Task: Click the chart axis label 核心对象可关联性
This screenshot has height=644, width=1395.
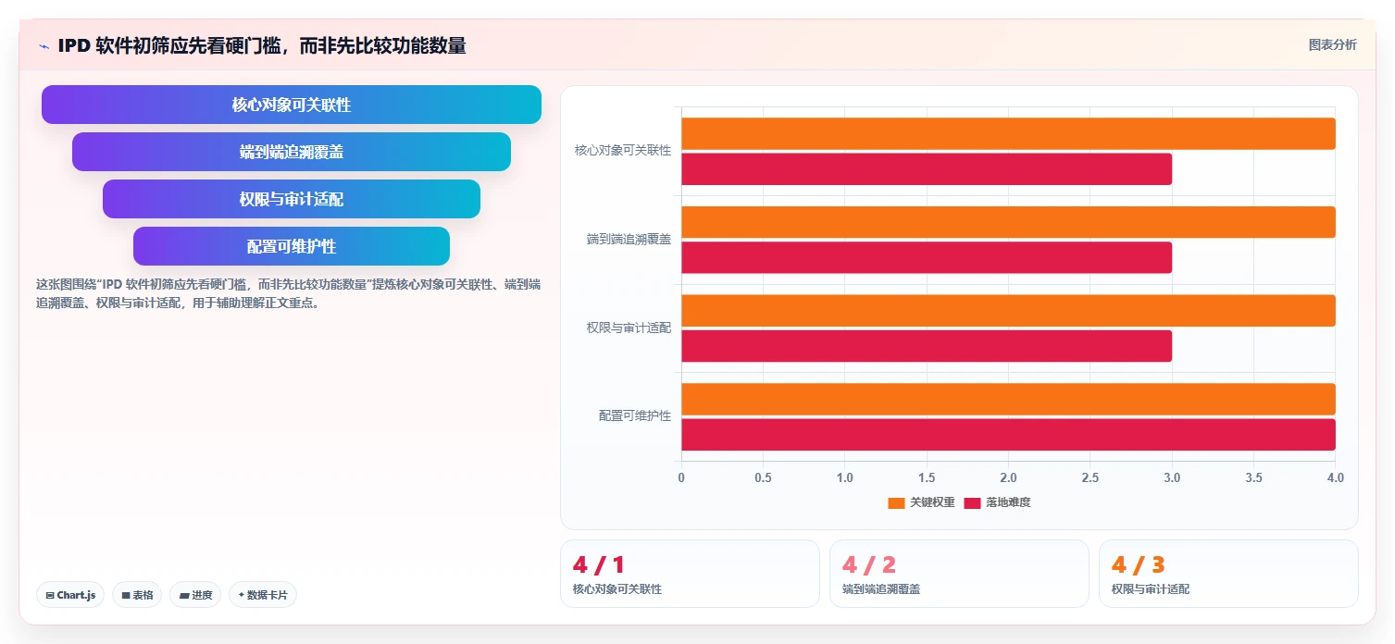Action: tap(622, 150)
